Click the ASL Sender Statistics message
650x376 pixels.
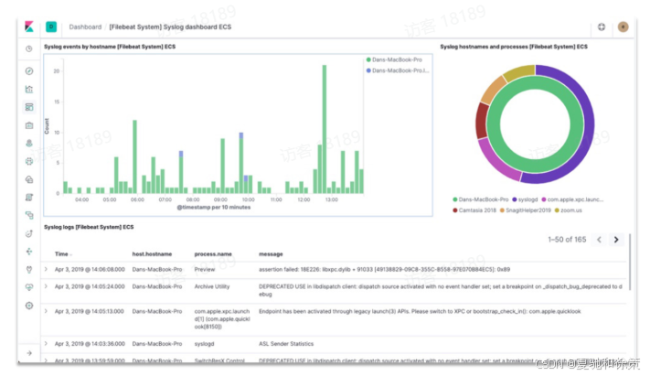point(286,344)
